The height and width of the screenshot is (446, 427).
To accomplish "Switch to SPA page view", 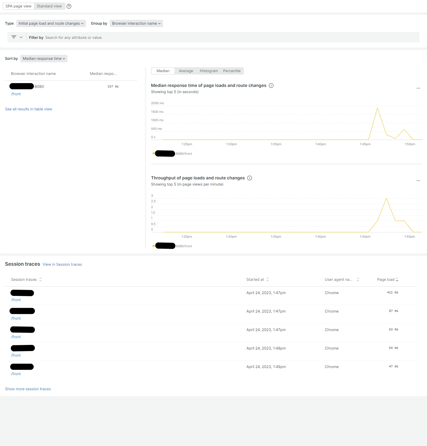I will (x=18, y=6).
